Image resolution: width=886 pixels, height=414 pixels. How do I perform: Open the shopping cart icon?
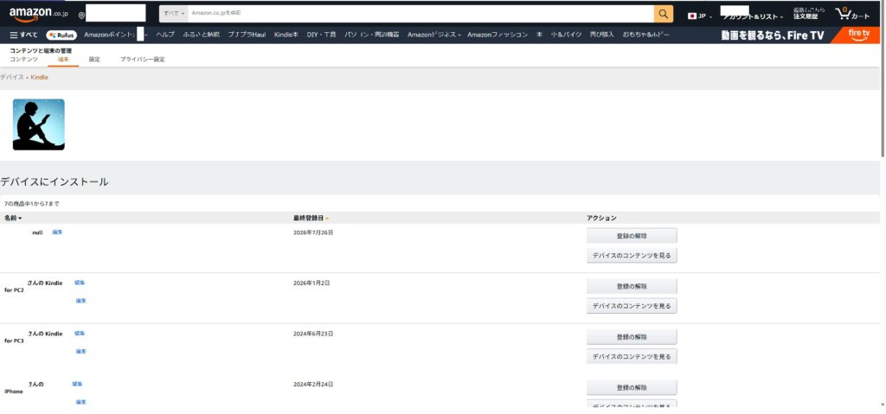coord(852,14)
